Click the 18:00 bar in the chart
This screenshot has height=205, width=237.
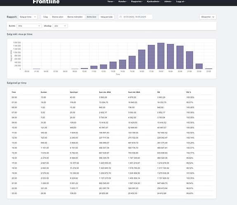[161, 56]
